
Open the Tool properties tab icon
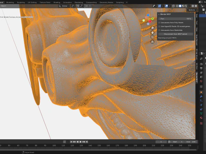(201, 59)
